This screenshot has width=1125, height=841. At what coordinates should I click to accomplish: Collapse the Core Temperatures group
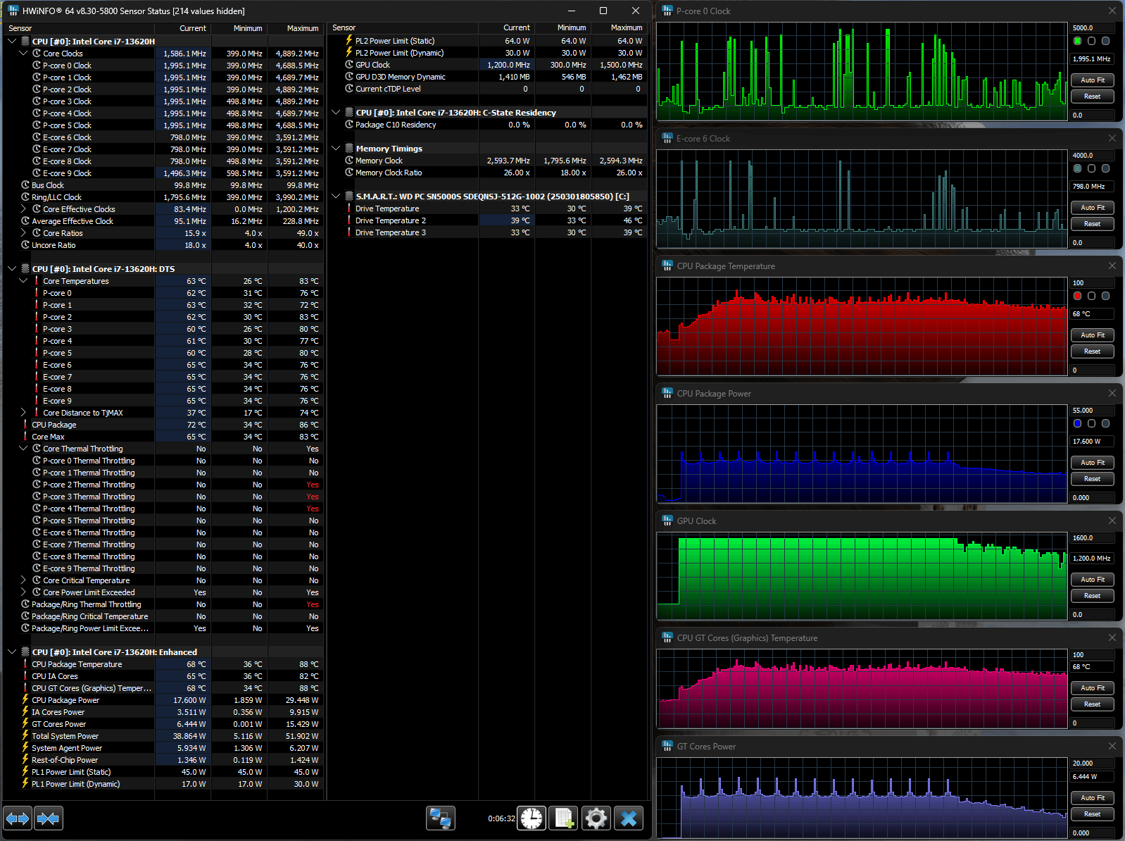23,281
